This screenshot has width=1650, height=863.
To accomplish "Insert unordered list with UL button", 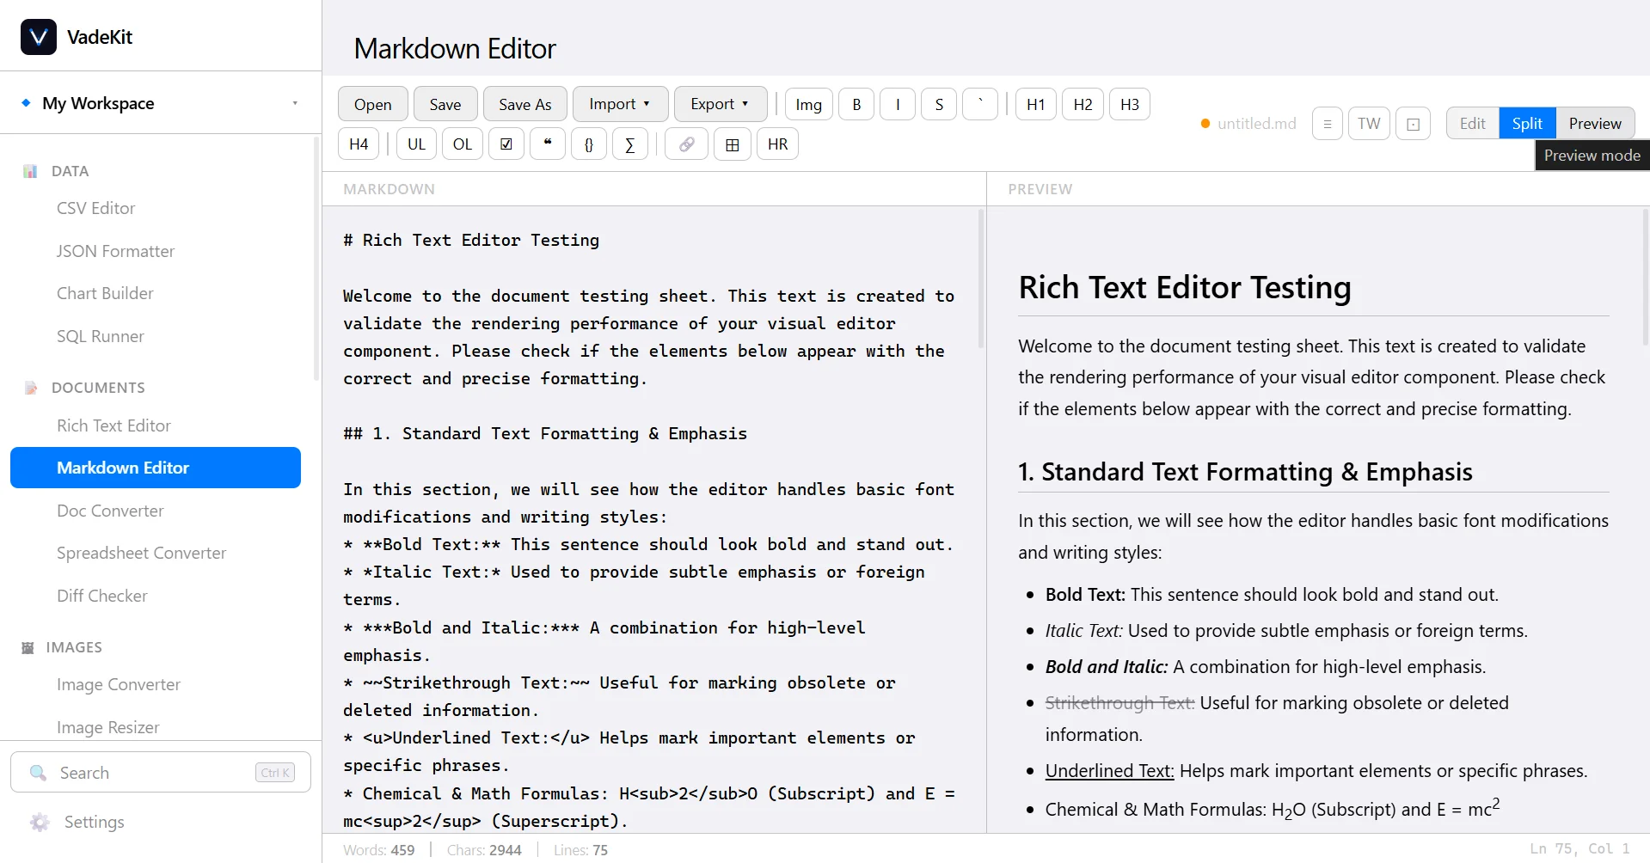I will [x=416, y=144].
